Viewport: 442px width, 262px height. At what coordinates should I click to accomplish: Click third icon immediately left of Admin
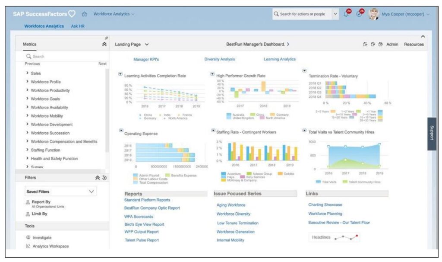(x=381, y=45)
